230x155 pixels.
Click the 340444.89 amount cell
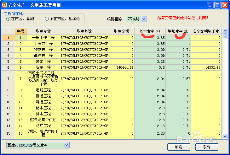pyautogui.click(x=122, y=67)
